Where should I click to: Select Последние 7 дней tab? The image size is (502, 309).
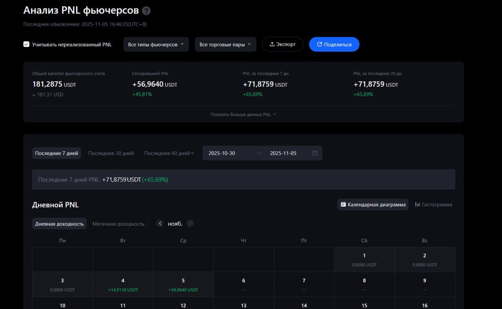pos(56,153)
